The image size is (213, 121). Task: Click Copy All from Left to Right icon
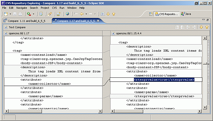pos(177,27)
